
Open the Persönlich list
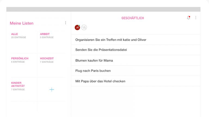tap(23, 65)
